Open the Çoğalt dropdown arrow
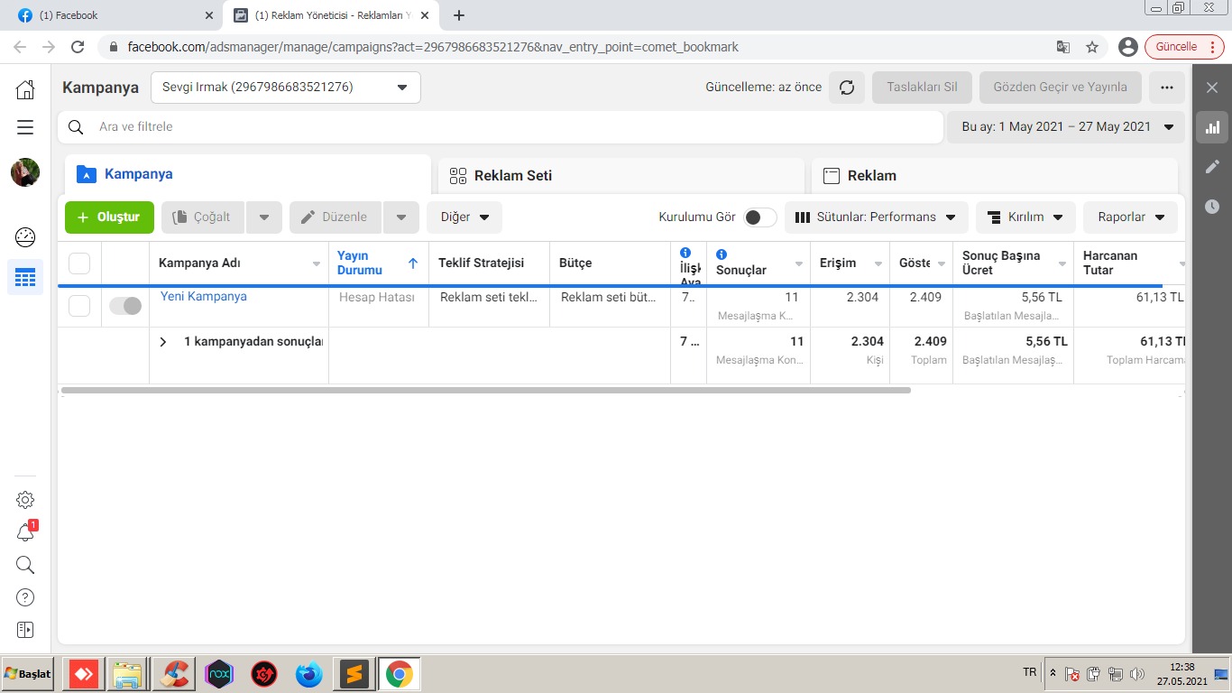 pos(264,217)
